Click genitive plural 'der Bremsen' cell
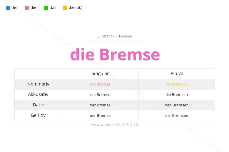The height and width of the screenshot is (152, 229). tap(177, 115)
